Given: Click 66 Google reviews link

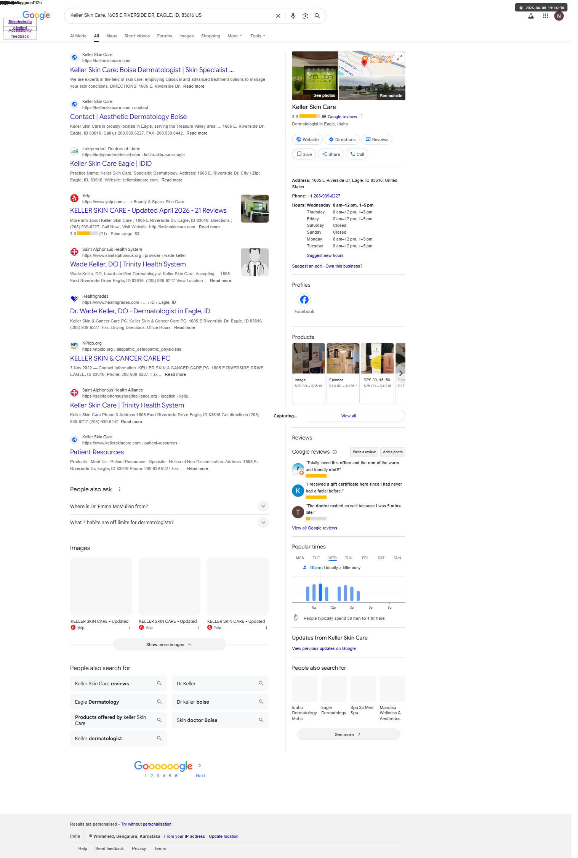Looking at the screenshot, I should coord(339,117).
